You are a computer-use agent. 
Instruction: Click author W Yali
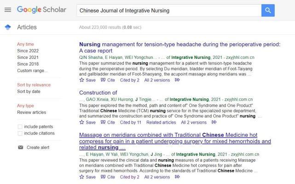point(111,154)
